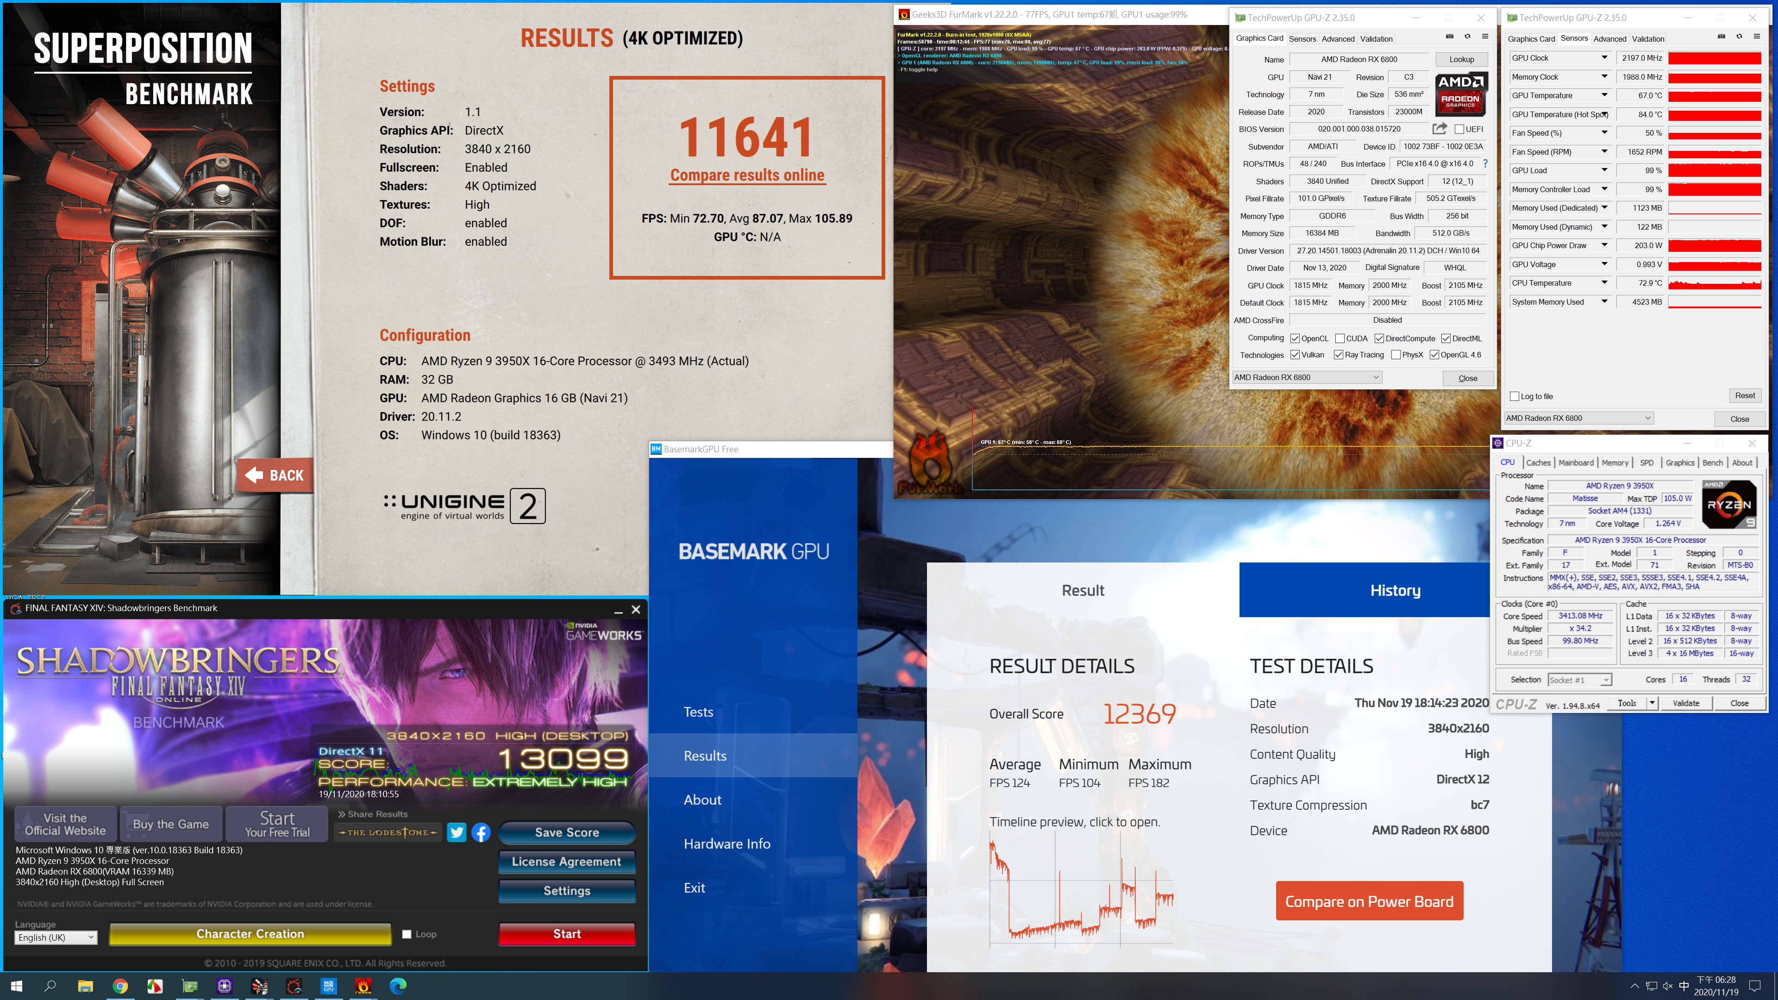This screenshot has width=1778, height=1000.
Task: Toggle the Ray Tracing checkbox in GPU-Z
Action: pos(1338,355)
